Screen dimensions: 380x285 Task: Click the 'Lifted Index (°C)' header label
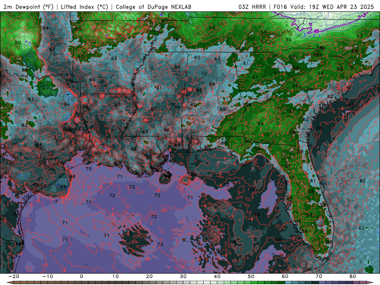click(85, 7)
